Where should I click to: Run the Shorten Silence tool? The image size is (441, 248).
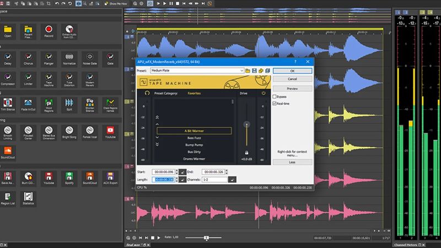click(x=90, y=105)
